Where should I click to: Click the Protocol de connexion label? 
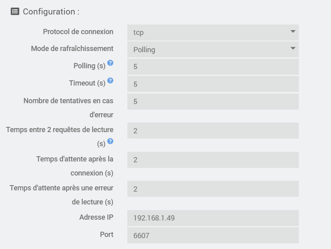click(x=78, y=32)
